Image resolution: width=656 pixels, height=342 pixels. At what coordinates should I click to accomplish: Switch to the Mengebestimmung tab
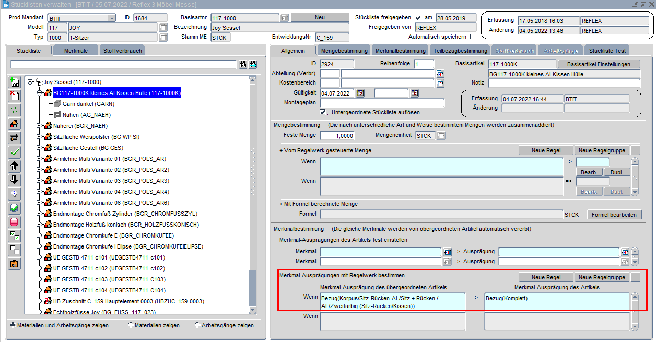click(344, 51)
